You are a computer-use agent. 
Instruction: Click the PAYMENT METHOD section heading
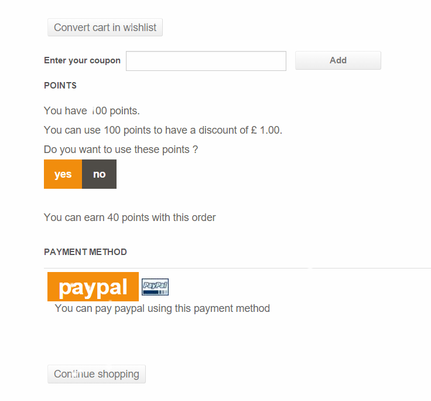(x=85, y=252)
